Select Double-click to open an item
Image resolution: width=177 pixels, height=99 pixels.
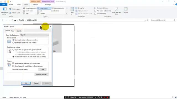click(x=13, y=57)
